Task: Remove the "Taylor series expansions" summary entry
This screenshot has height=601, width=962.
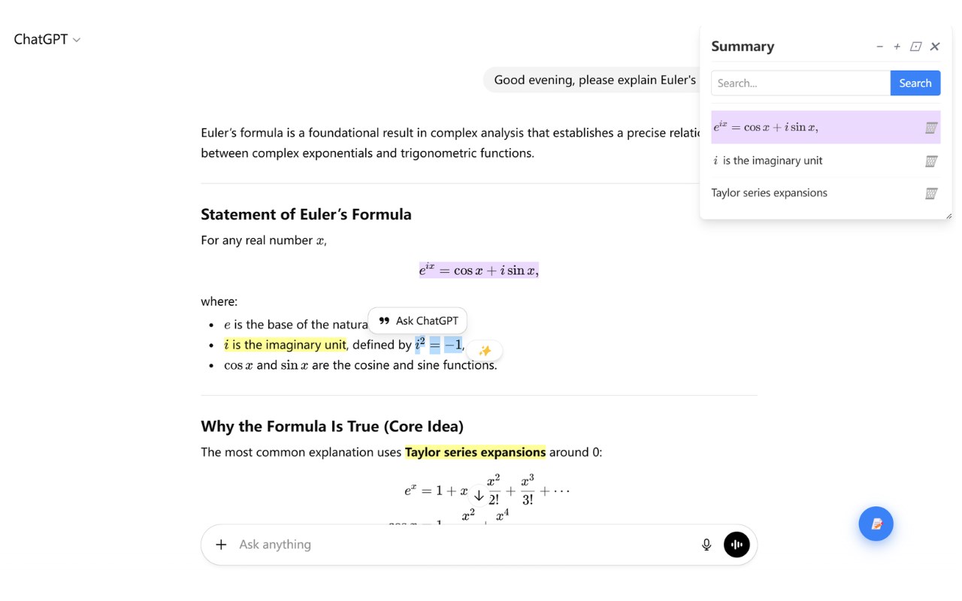Action: (x=931, y=193)
